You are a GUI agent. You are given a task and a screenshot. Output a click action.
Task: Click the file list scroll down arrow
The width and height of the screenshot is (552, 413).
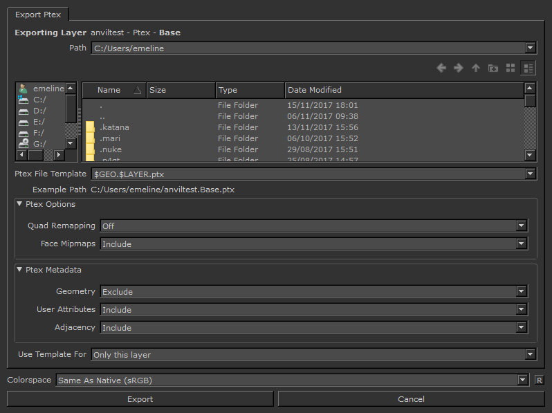[530, 155]
